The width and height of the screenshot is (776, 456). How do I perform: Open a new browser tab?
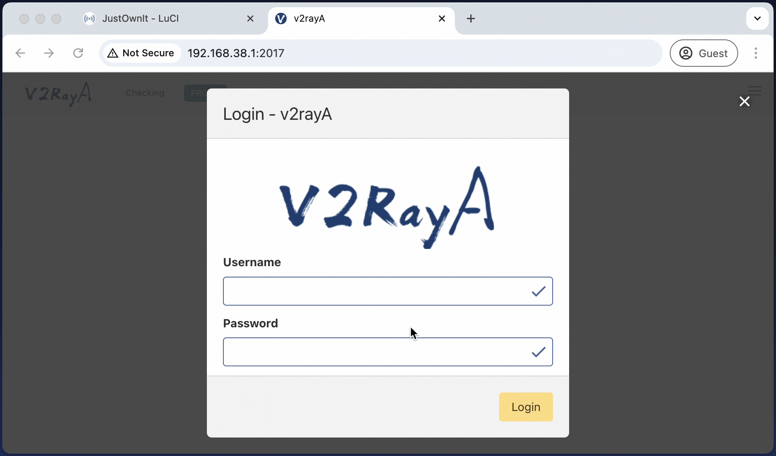[x=471, y=18]
